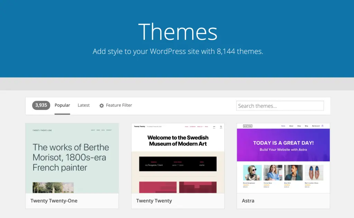
Task: Click cart icon in Astra preview header
Action: click(x=323, y=126)
